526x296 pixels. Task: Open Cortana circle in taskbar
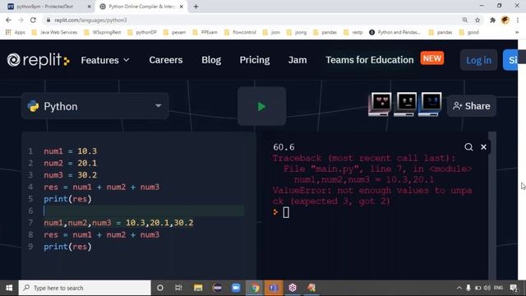(160, 288)
